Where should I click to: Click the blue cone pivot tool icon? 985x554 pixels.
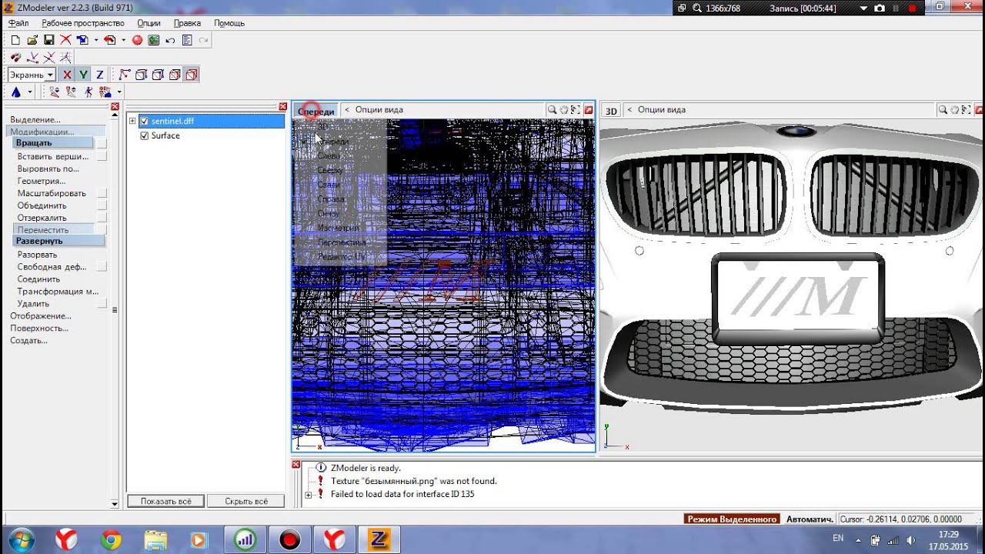(x=16, y=92)
